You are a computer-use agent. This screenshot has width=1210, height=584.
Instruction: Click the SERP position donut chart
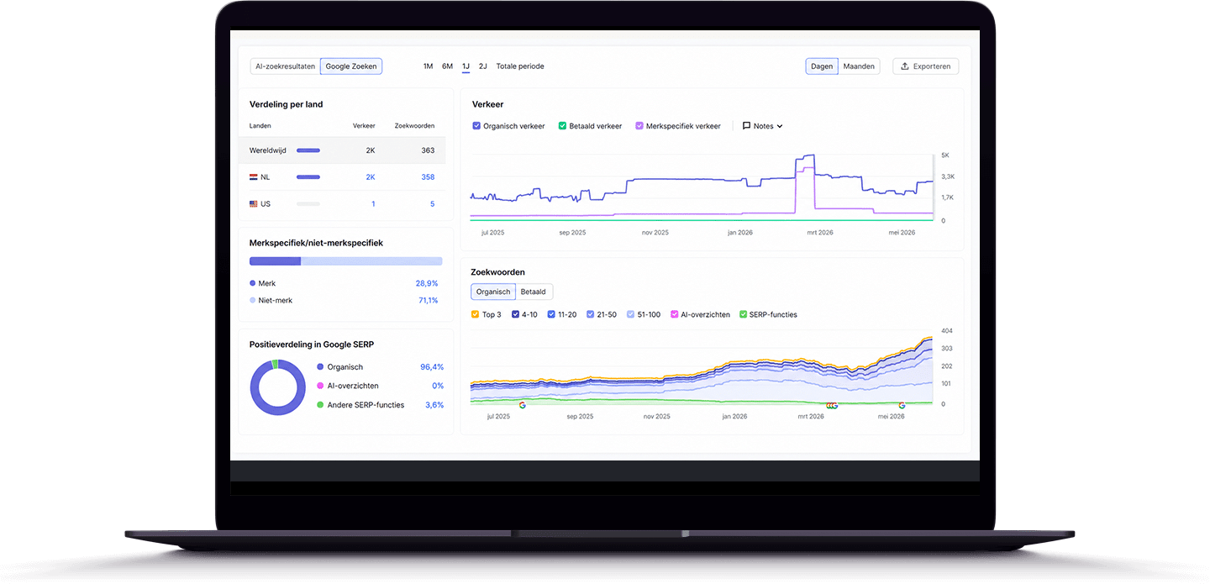(x=277, y=387)
